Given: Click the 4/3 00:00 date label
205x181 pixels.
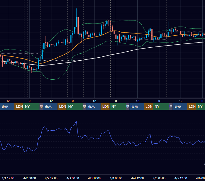Looking at the screenshot, I should pyautogui.click(x=73, y=178).
